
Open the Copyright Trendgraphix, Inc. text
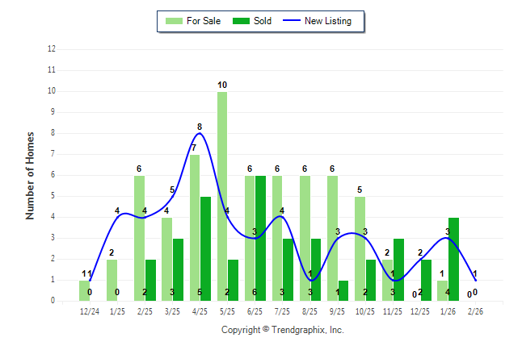[282, 330]
